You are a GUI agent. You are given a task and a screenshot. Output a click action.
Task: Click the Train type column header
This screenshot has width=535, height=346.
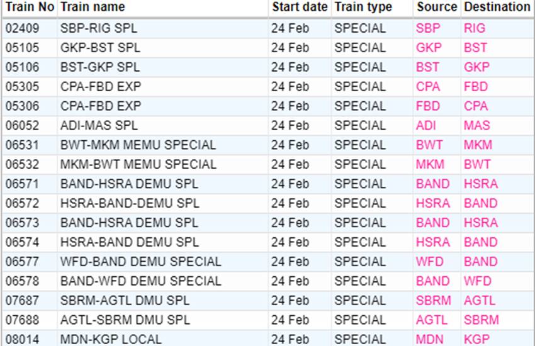[x=363, y=8]
